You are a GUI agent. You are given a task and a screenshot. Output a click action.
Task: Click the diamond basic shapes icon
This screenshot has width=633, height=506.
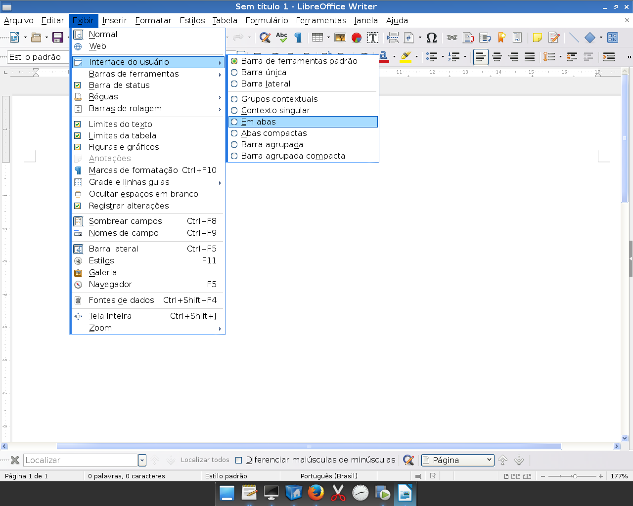[590, 38]
